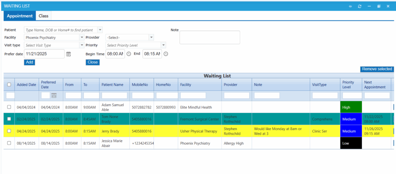396x174 pixels.
Task: Click the refresh icon in title bar
Action: (360, 6)
